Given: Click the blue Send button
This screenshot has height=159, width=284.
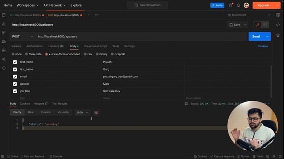Looking at the screenshot, I should (x=256, y=36).
